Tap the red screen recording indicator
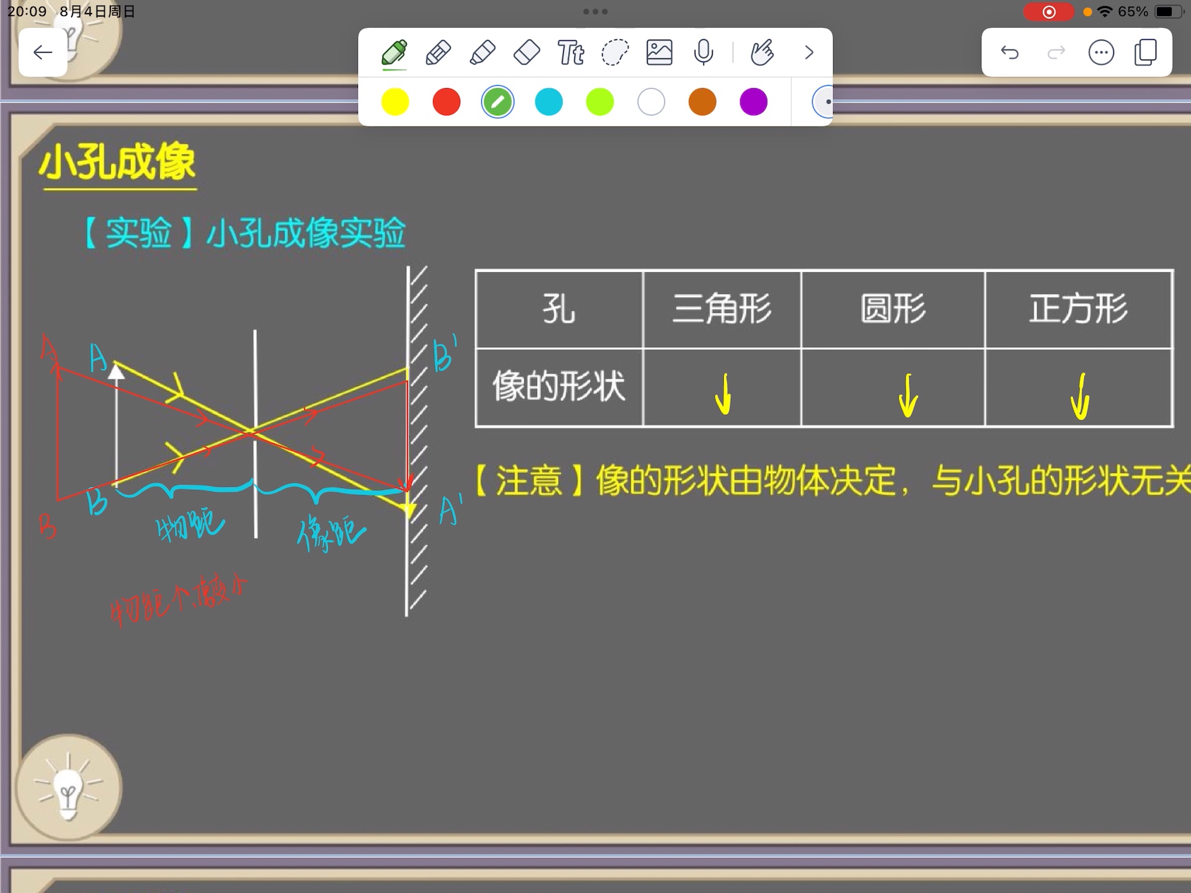 pos(1048,12)
